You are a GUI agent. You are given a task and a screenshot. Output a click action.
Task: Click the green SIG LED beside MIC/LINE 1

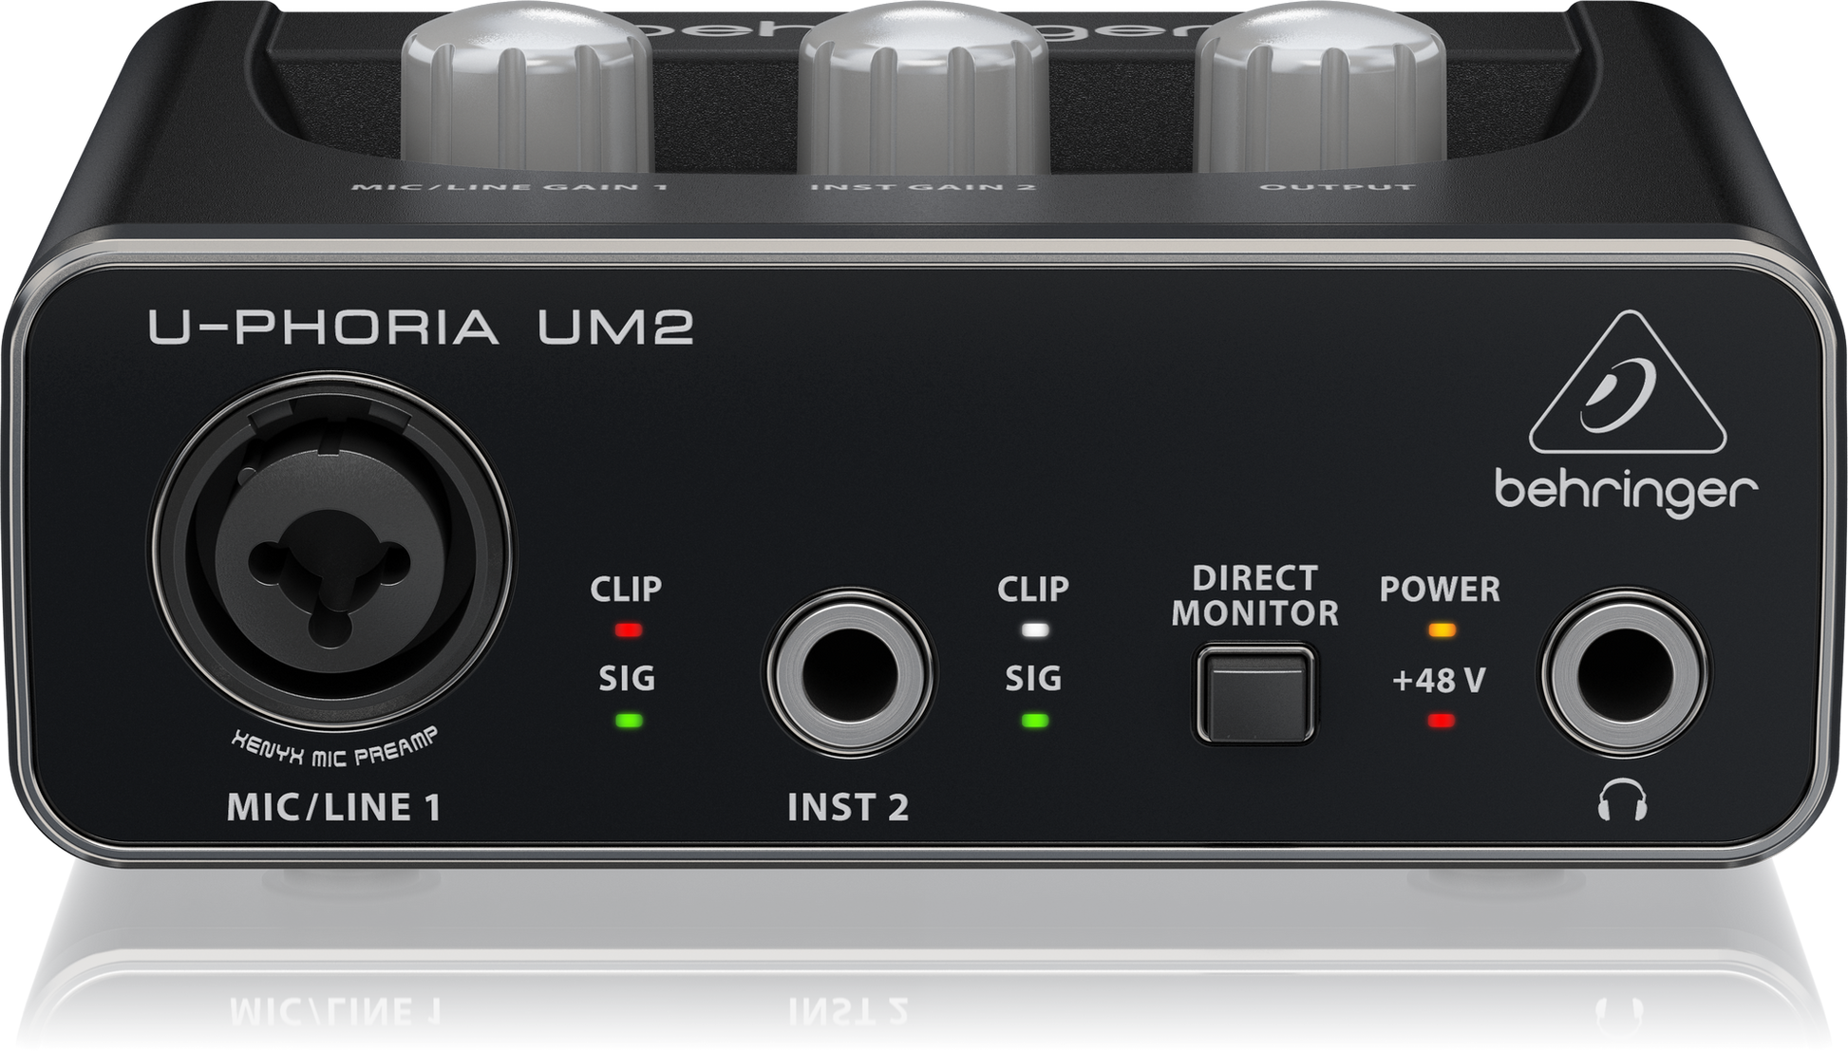point(628,720)
